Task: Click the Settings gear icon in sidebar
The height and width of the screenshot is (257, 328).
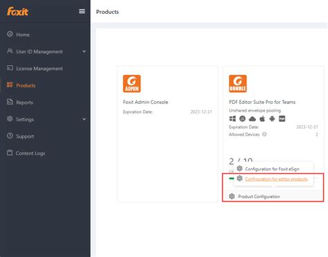Action: [x=10, y=119]
